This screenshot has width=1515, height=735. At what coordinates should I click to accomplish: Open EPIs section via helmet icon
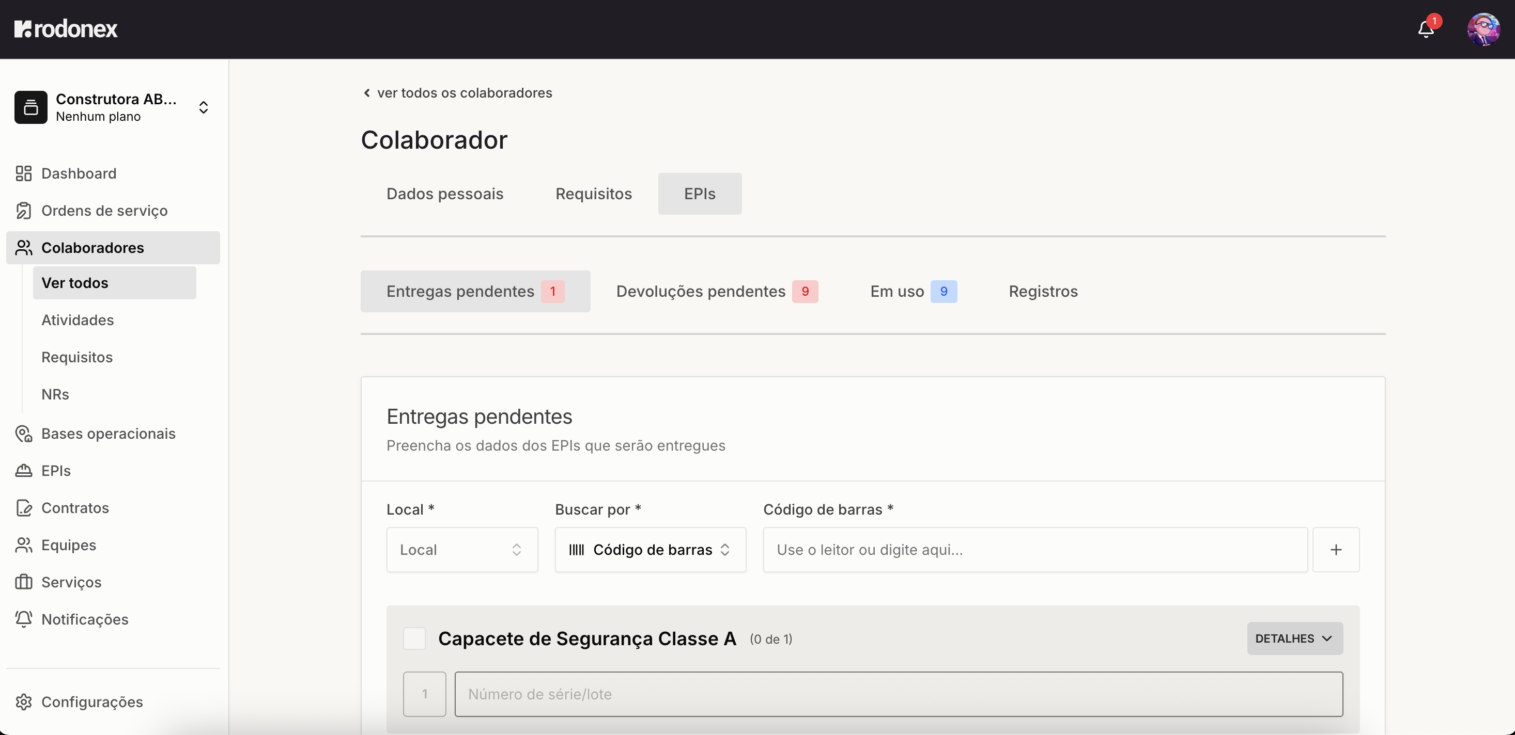[x=24, y=470]
